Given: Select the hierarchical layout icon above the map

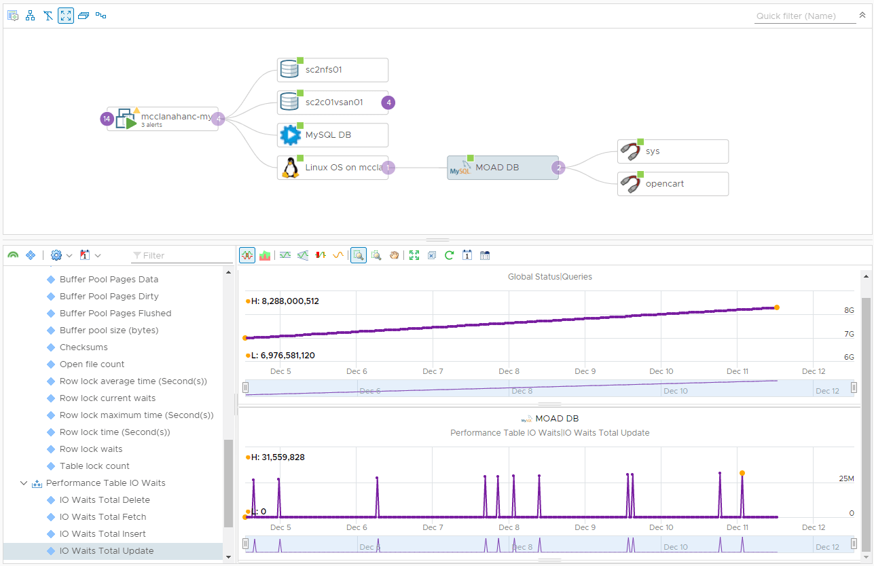Looking at the screenshot, I should 30,15.
